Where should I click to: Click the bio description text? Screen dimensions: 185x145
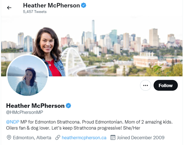click(89, 125)
